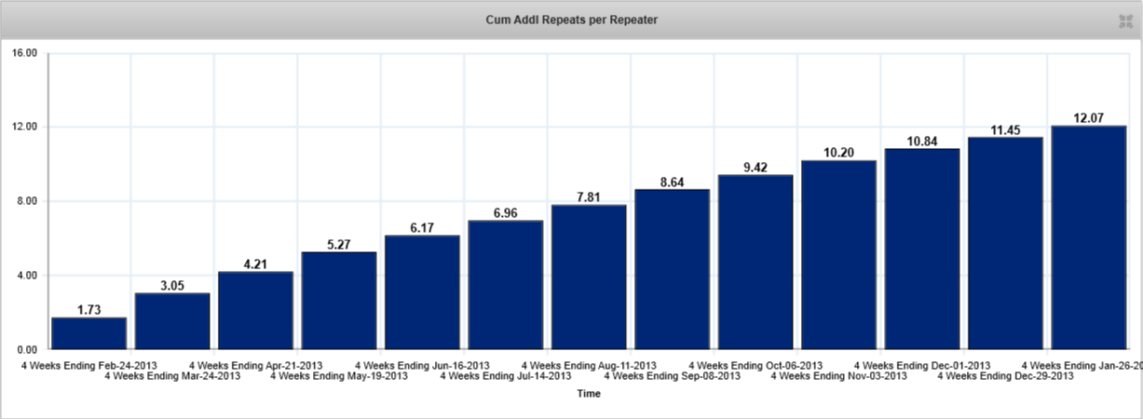Click the Jun-16-2013 bar showing 6.17

422,292
